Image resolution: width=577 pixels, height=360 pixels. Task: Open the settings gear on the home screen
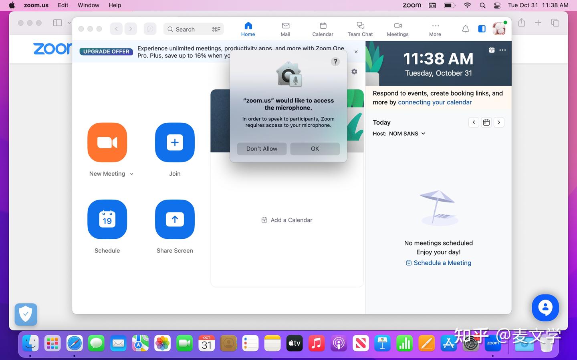pyautogui.click(x=354, y=72)
